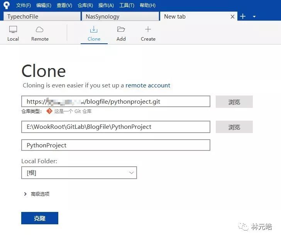Open the tab list dropdown arrow
This screenshot has width=281, height=239.
click(x=254, y=17)
